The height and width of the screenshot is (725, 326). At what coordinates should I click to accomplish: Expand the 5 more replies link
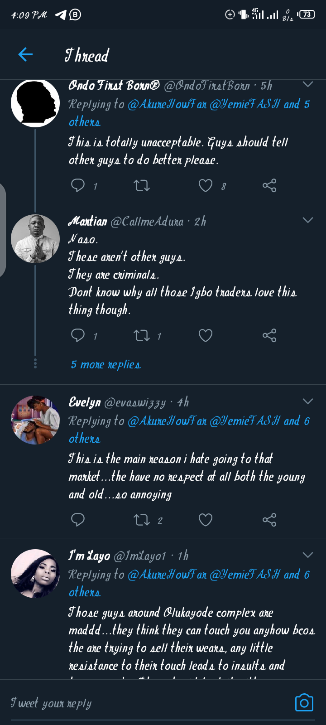(x=105, y=365)
